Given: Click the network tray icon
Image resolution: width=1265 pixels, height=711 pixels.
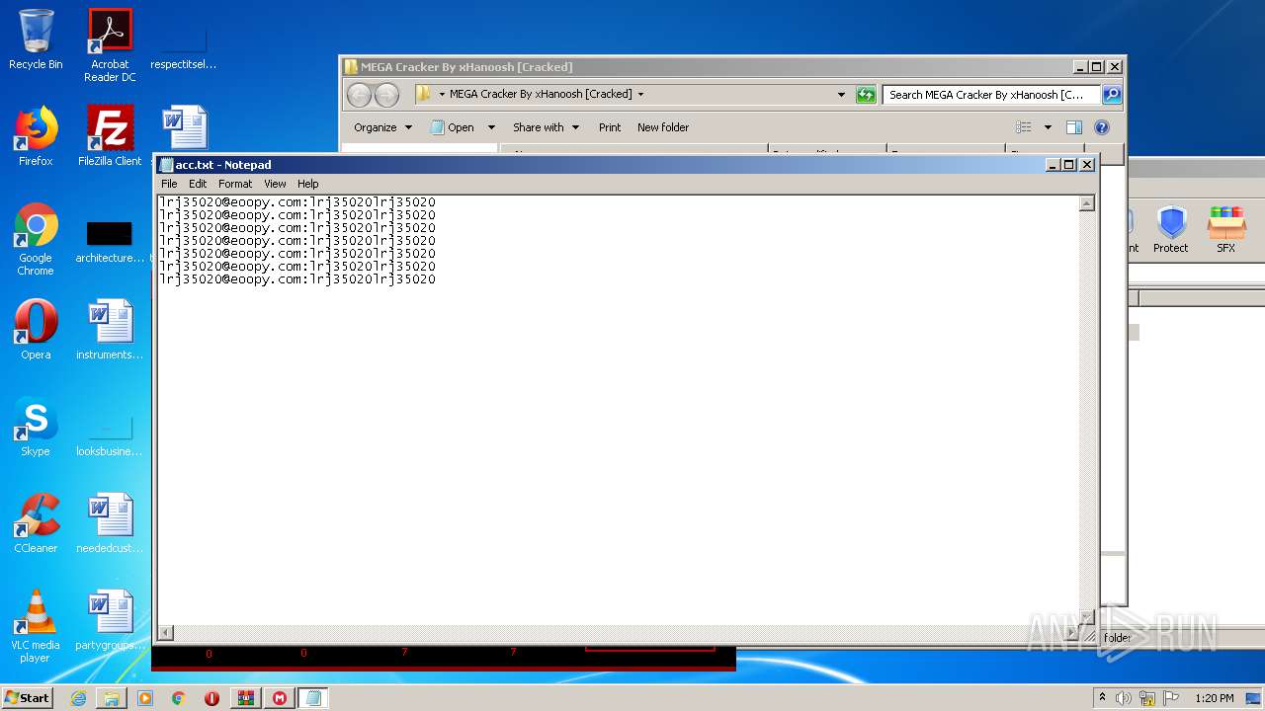Looking at the screenshot, I should pyautogui.click(x=1146, y=698).
